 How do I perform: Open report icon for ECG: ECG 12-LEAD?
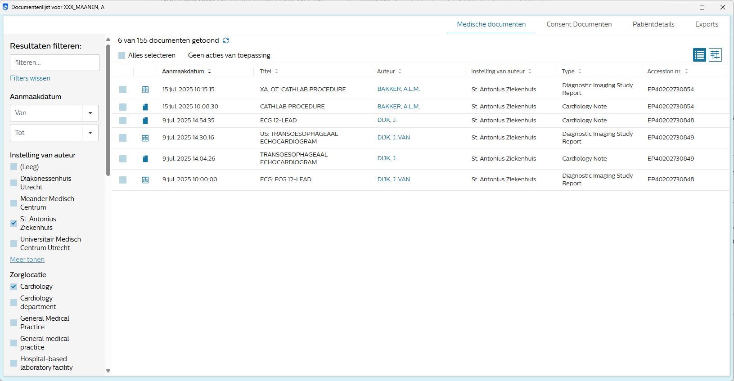145,180
